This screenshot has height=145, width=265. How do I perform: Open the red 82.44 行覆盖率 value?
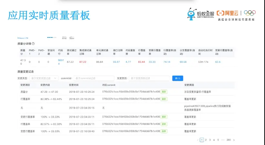tap(141, 62)
